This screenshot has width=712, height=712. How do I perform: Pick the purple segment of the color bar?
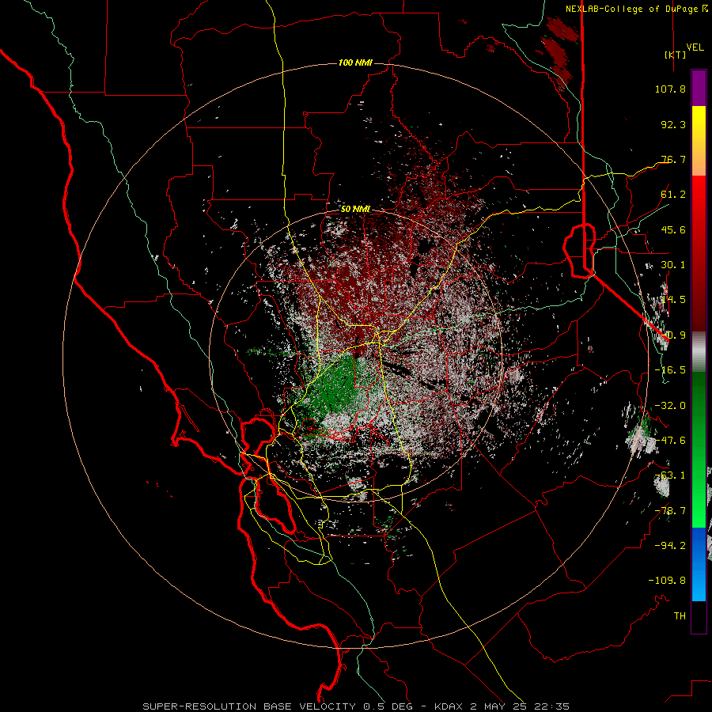click(x=699, y=88)
